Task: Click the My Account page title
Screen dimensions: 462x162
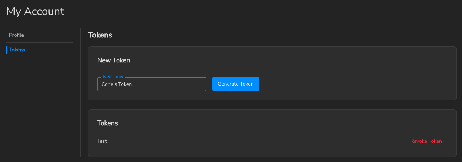Action: (35, 11)
